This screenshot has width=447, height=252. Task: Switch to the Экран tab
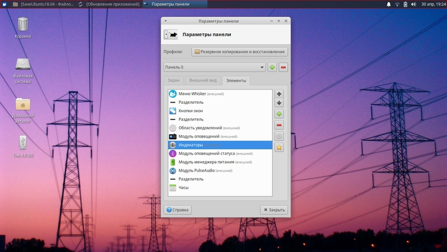tap(173, 80)
